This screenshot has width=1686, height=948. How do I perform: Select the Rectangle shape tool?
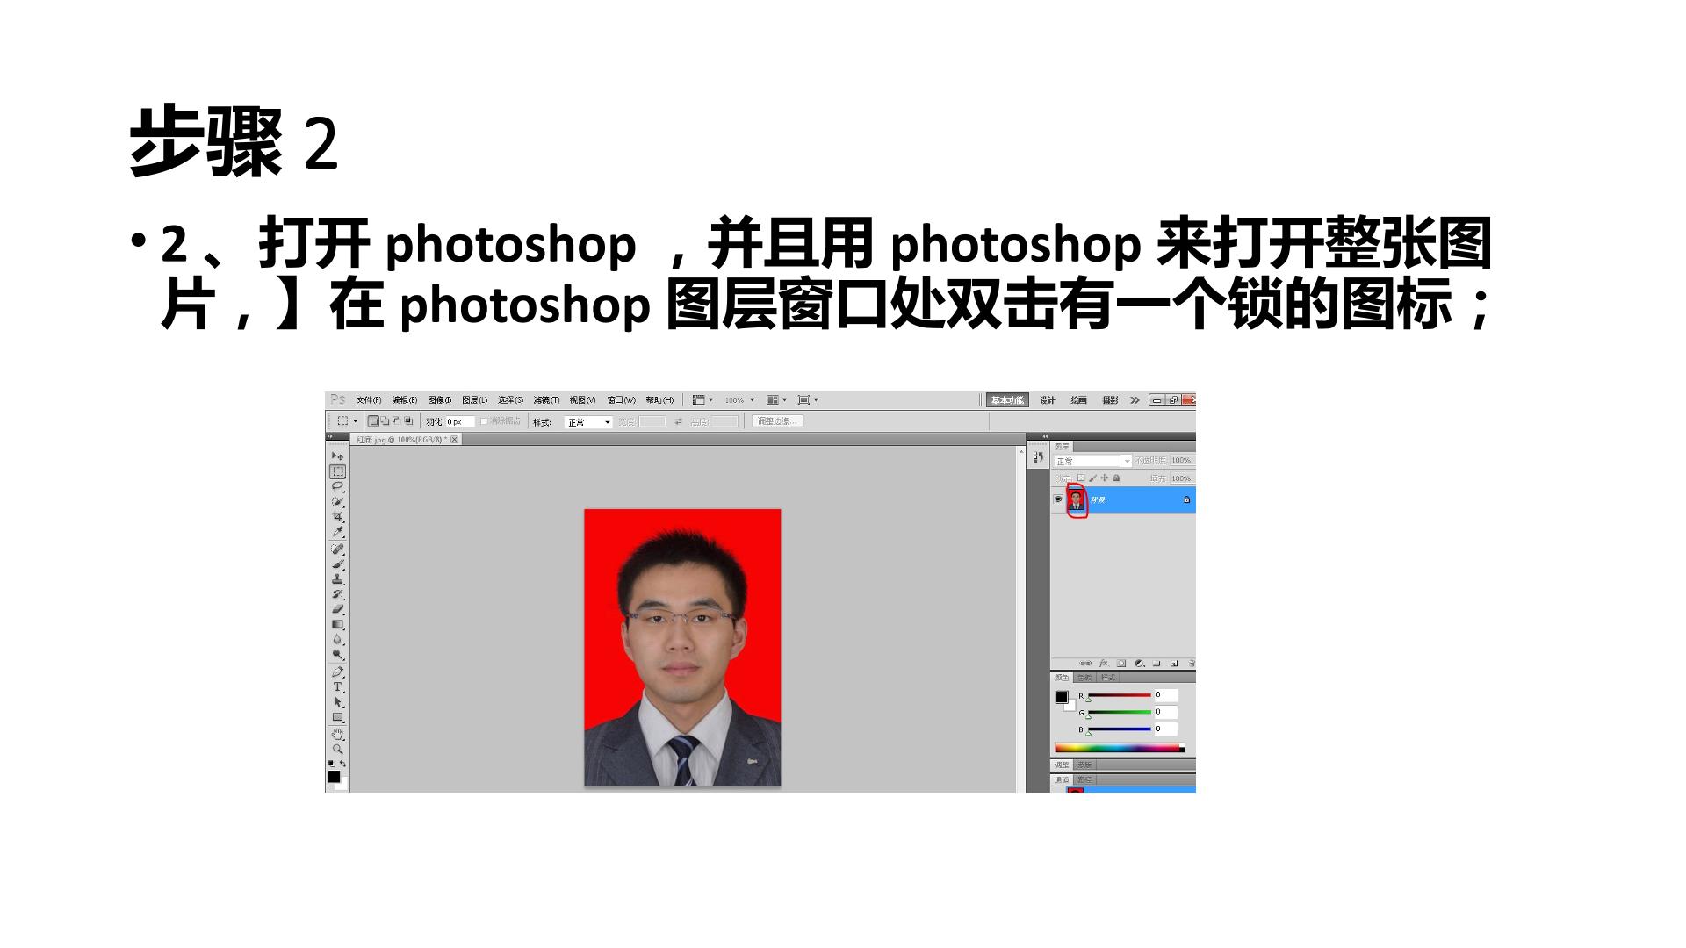point(337,717)
